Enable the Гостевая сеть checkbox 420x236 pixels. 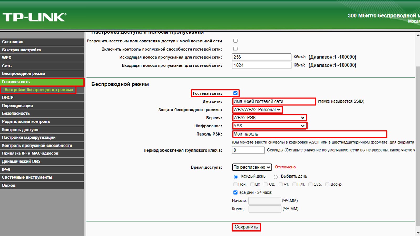pyautogui.click(x=235, y=93)
